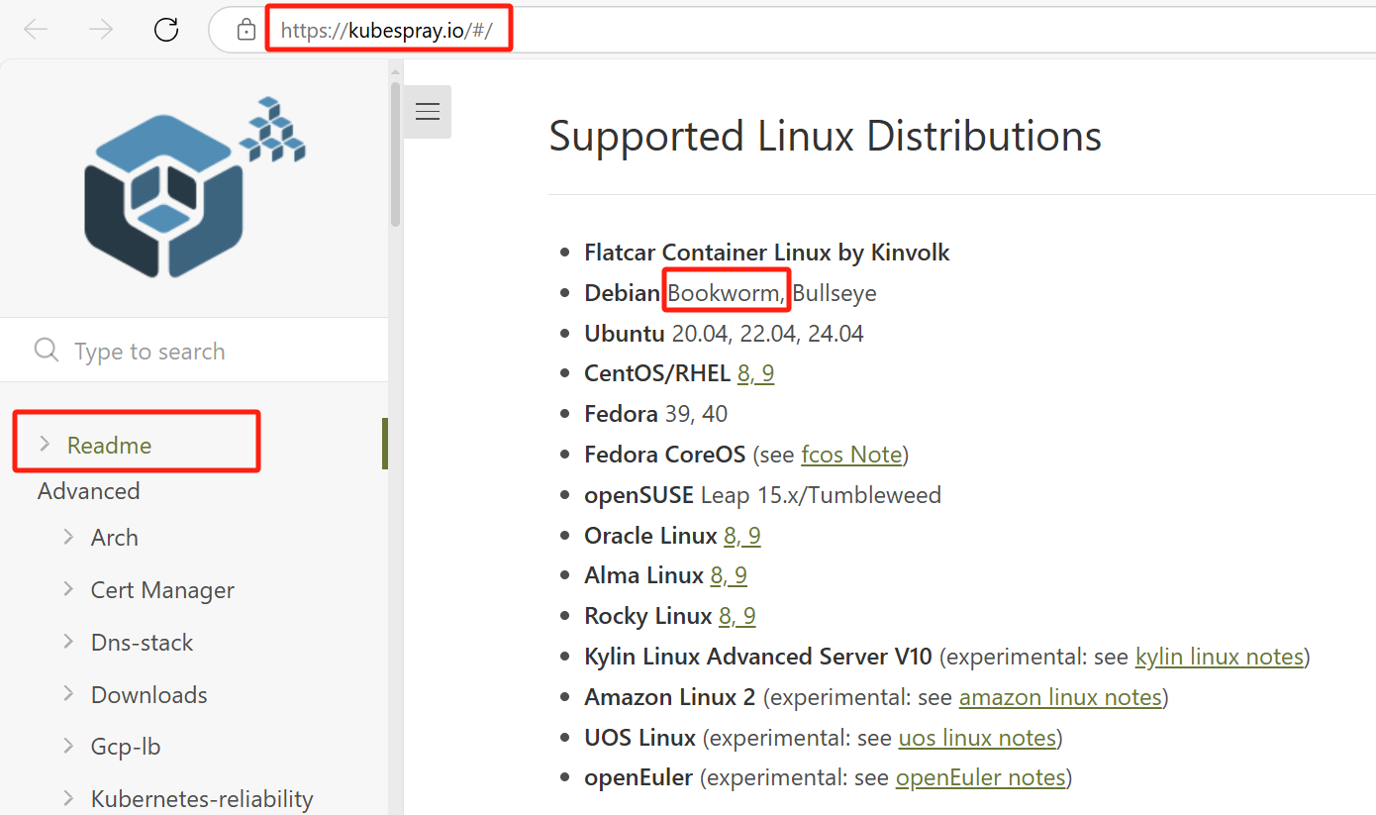Click the 'openEuler' bold text
Image resolution: width=1376 pixels, height=815 pixels.
pyautogui.click(x=639, y=778)
